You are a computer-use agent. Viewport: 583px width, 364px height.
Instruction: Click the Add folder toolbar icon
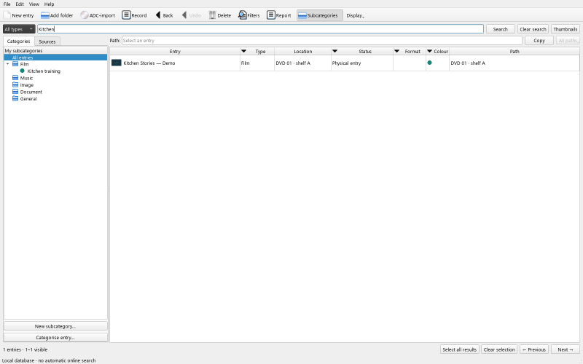(45, 15)
